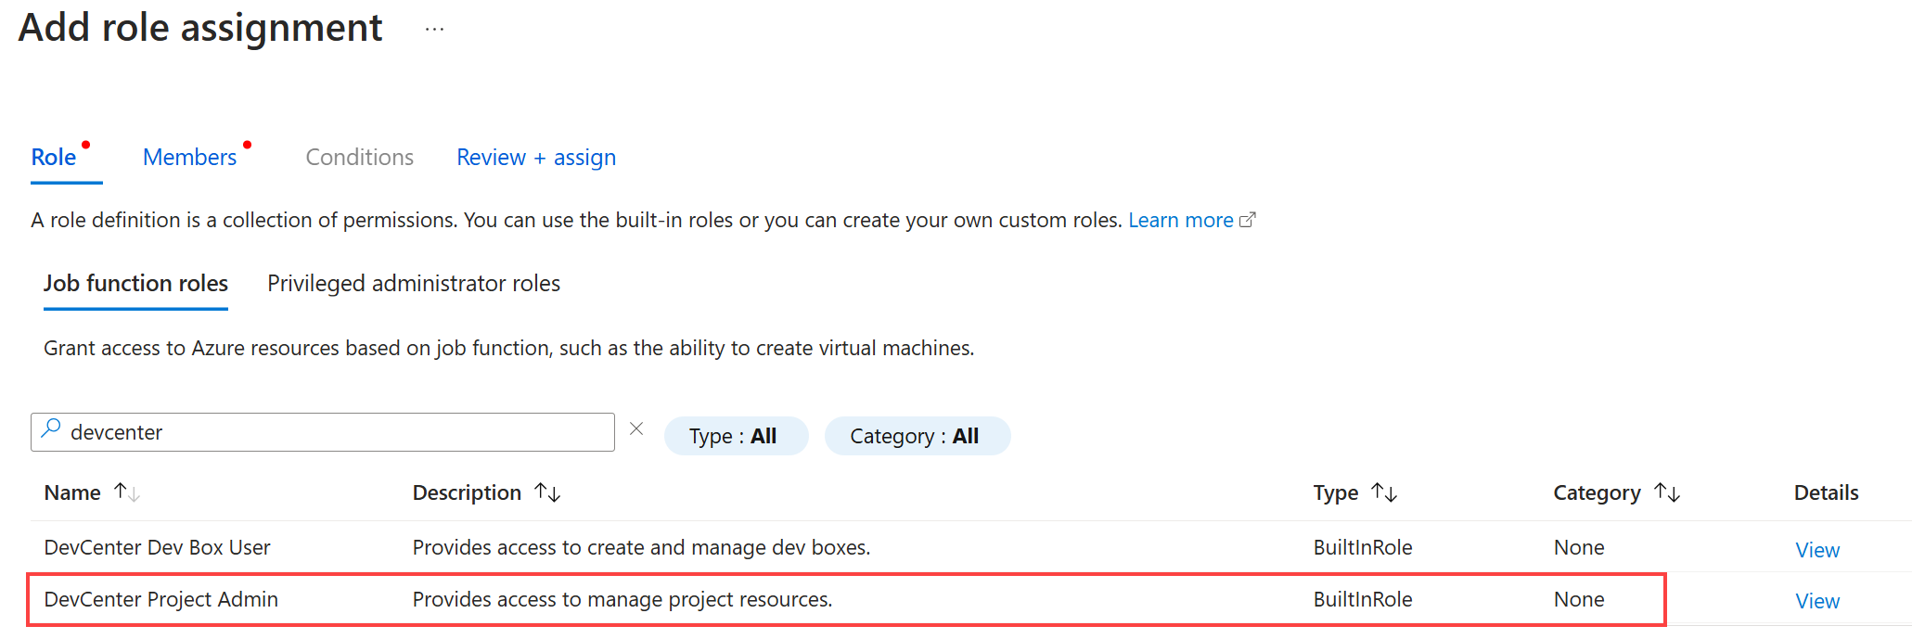This screenshot has width=1912, height=639.
Task: Sort roles by Name column arrows
Action: (x=127, y=492)
